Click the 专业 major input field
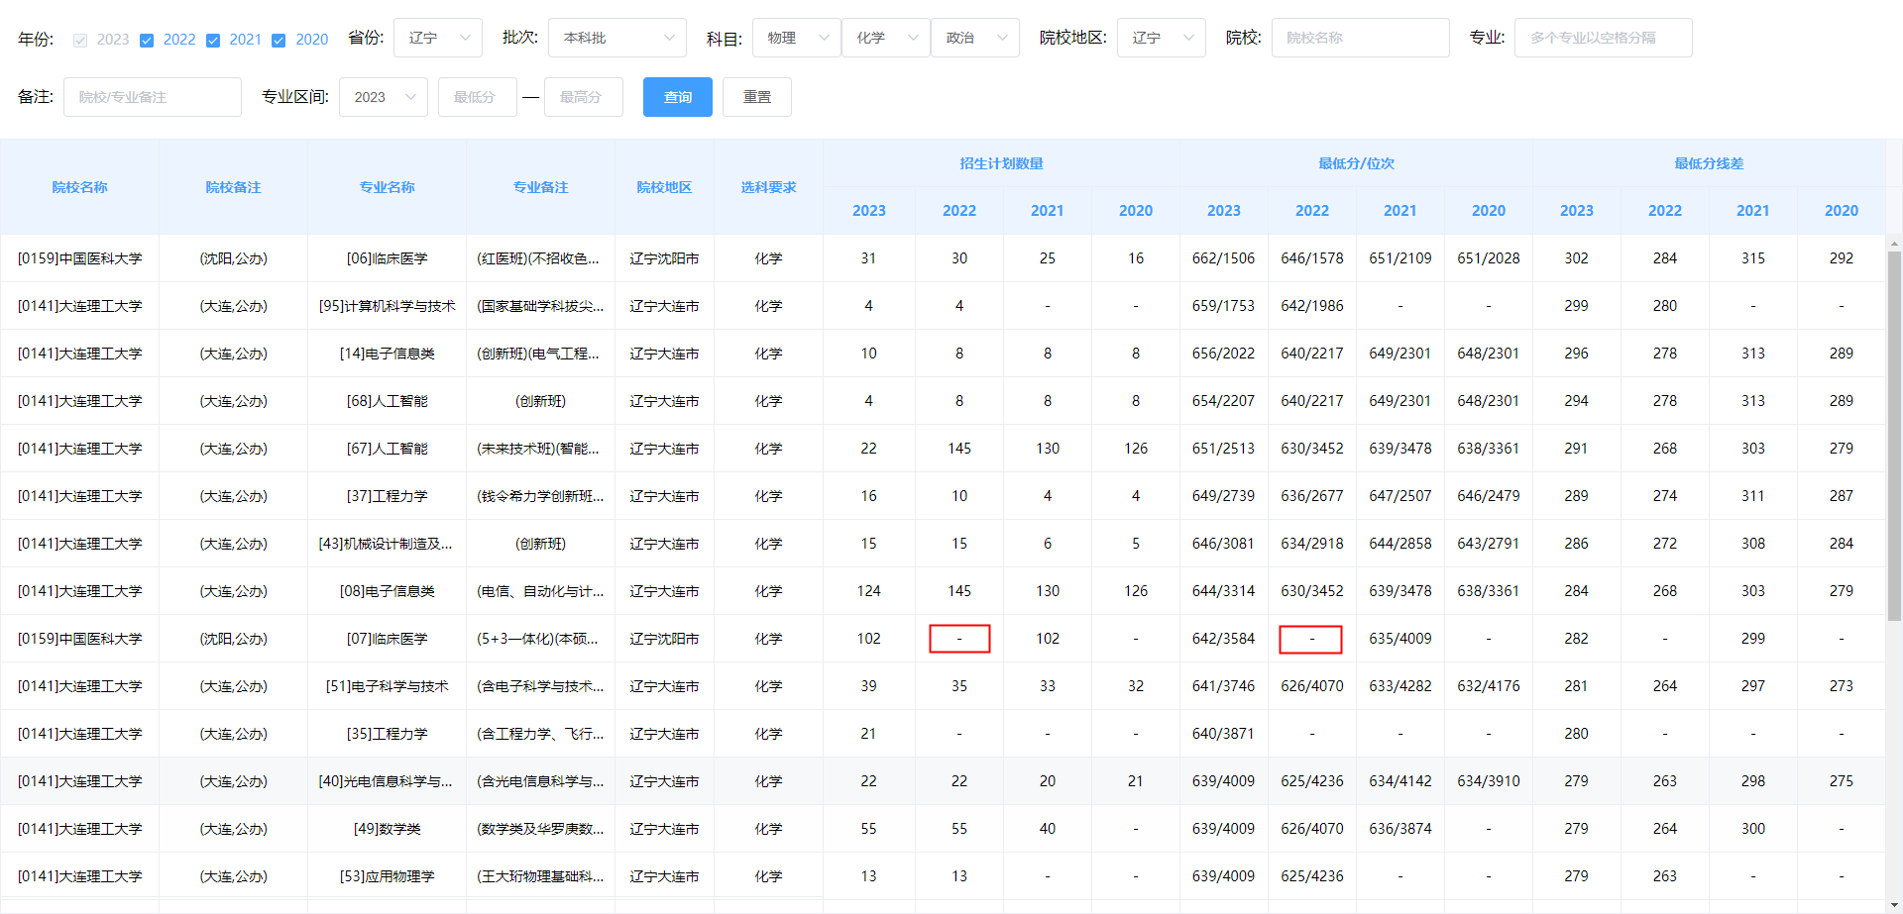The width and height of the screenshot is (1903, 914). pyautogui.click(x=1602, y=37)
